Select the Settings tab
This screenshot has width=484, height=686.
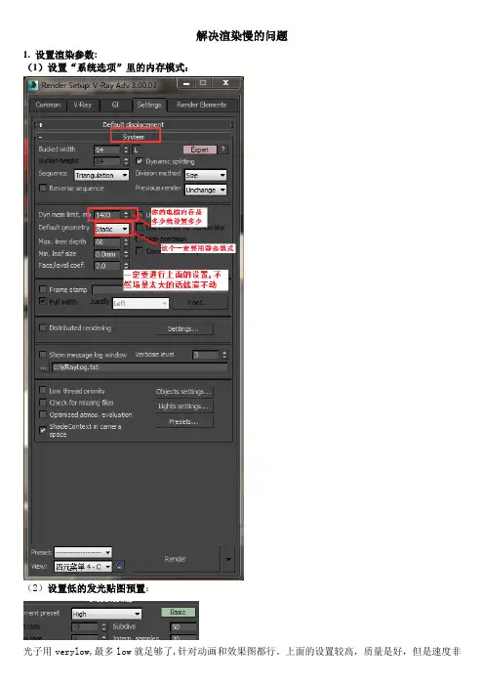149,105
